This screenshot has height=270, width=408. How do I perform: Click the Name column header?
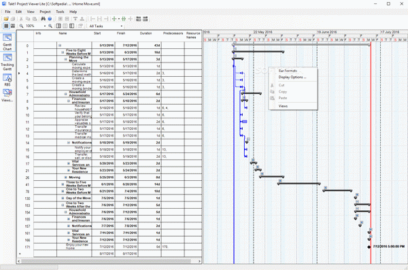tap(63, 33)
